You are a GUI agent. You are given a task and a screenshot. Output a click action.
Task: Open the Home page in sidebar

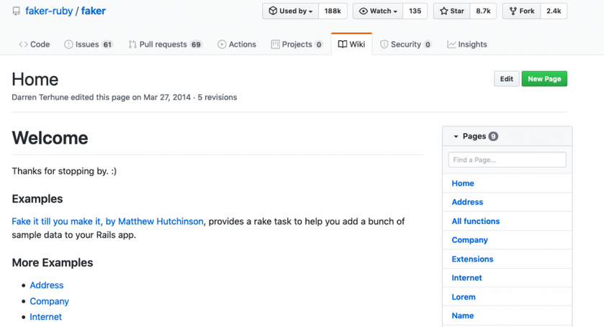click(x=463, y=183)
